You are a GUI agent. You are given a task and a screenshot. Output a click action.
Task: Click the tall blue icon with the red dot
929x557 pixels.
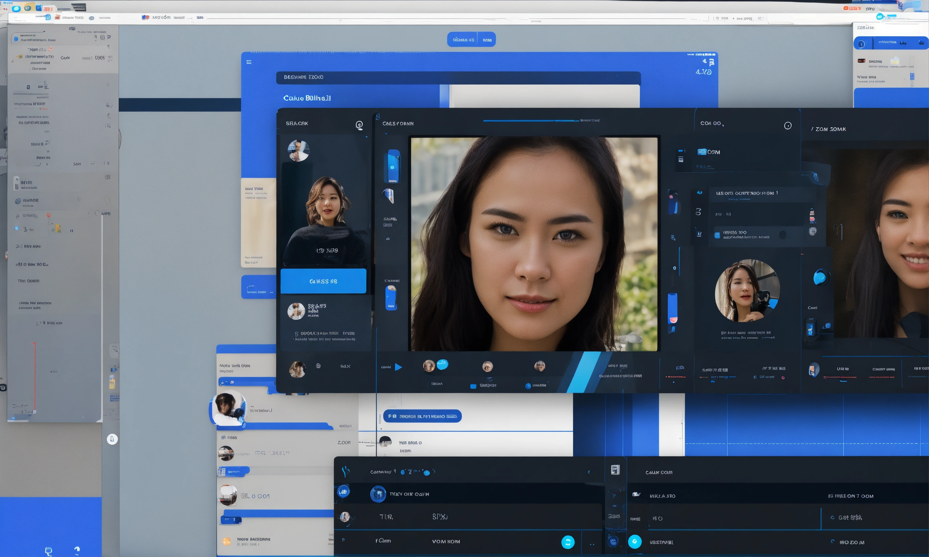(x=673, y=202)
